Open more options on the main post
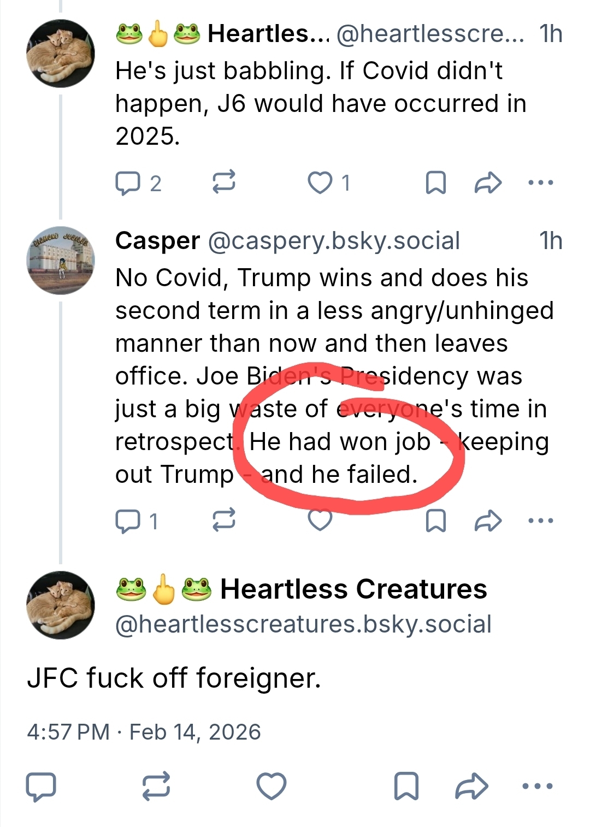Viewport: 590px width, 827px height. point(538,787)
